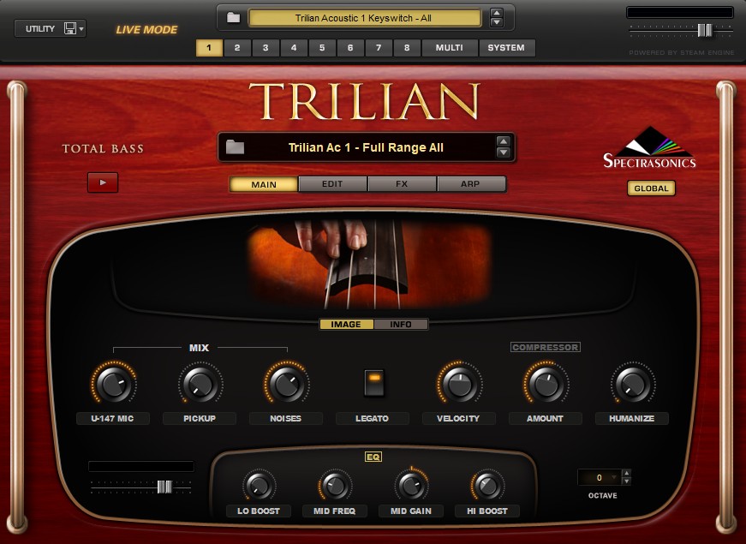Open the Utility floppy disk menu

click(74, 28)
